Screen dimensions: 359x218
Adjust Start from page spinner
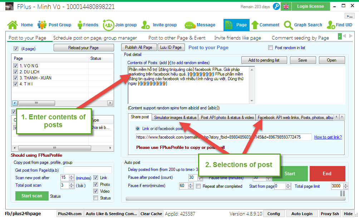(289, 186)
